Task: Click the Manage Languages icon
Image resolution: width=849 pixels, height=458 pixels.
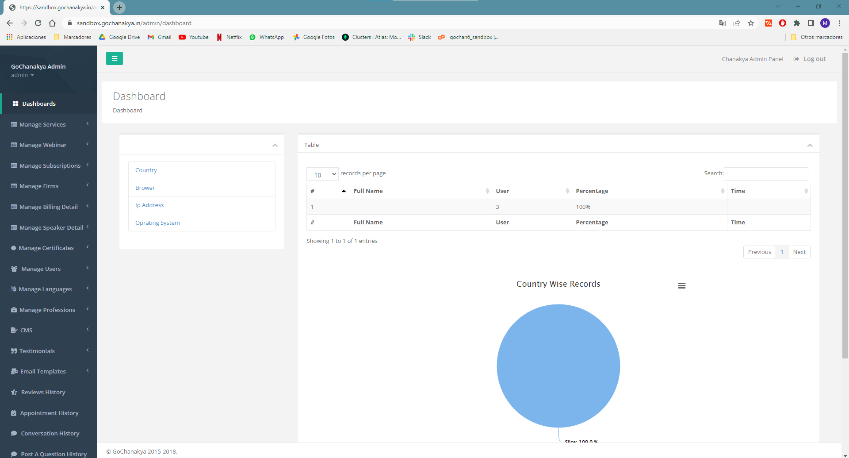Action: click(14, 289)
